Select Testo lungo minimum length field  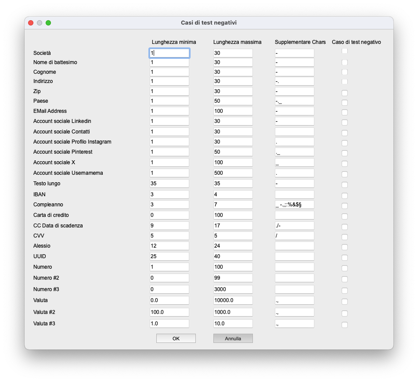169,184
